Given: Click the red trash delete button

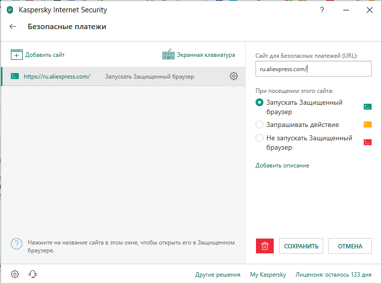Looking at the screenshot, I should click(265, 246).
